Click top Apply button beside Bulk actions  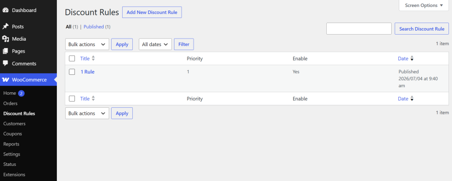point(122,44)
